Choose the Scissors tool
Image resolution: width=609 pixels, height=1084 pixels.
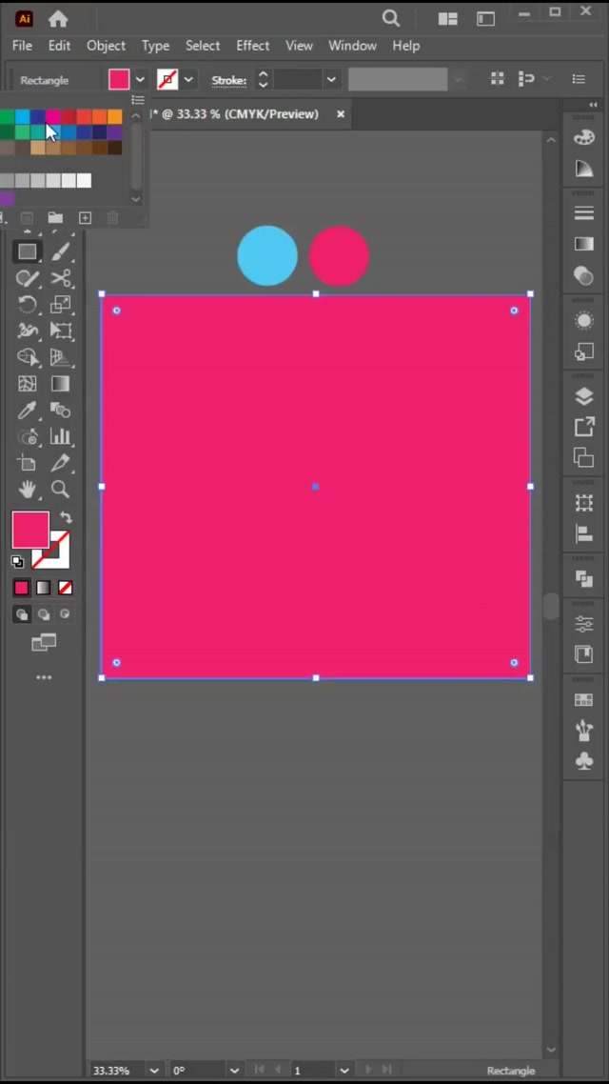point(61,278)
